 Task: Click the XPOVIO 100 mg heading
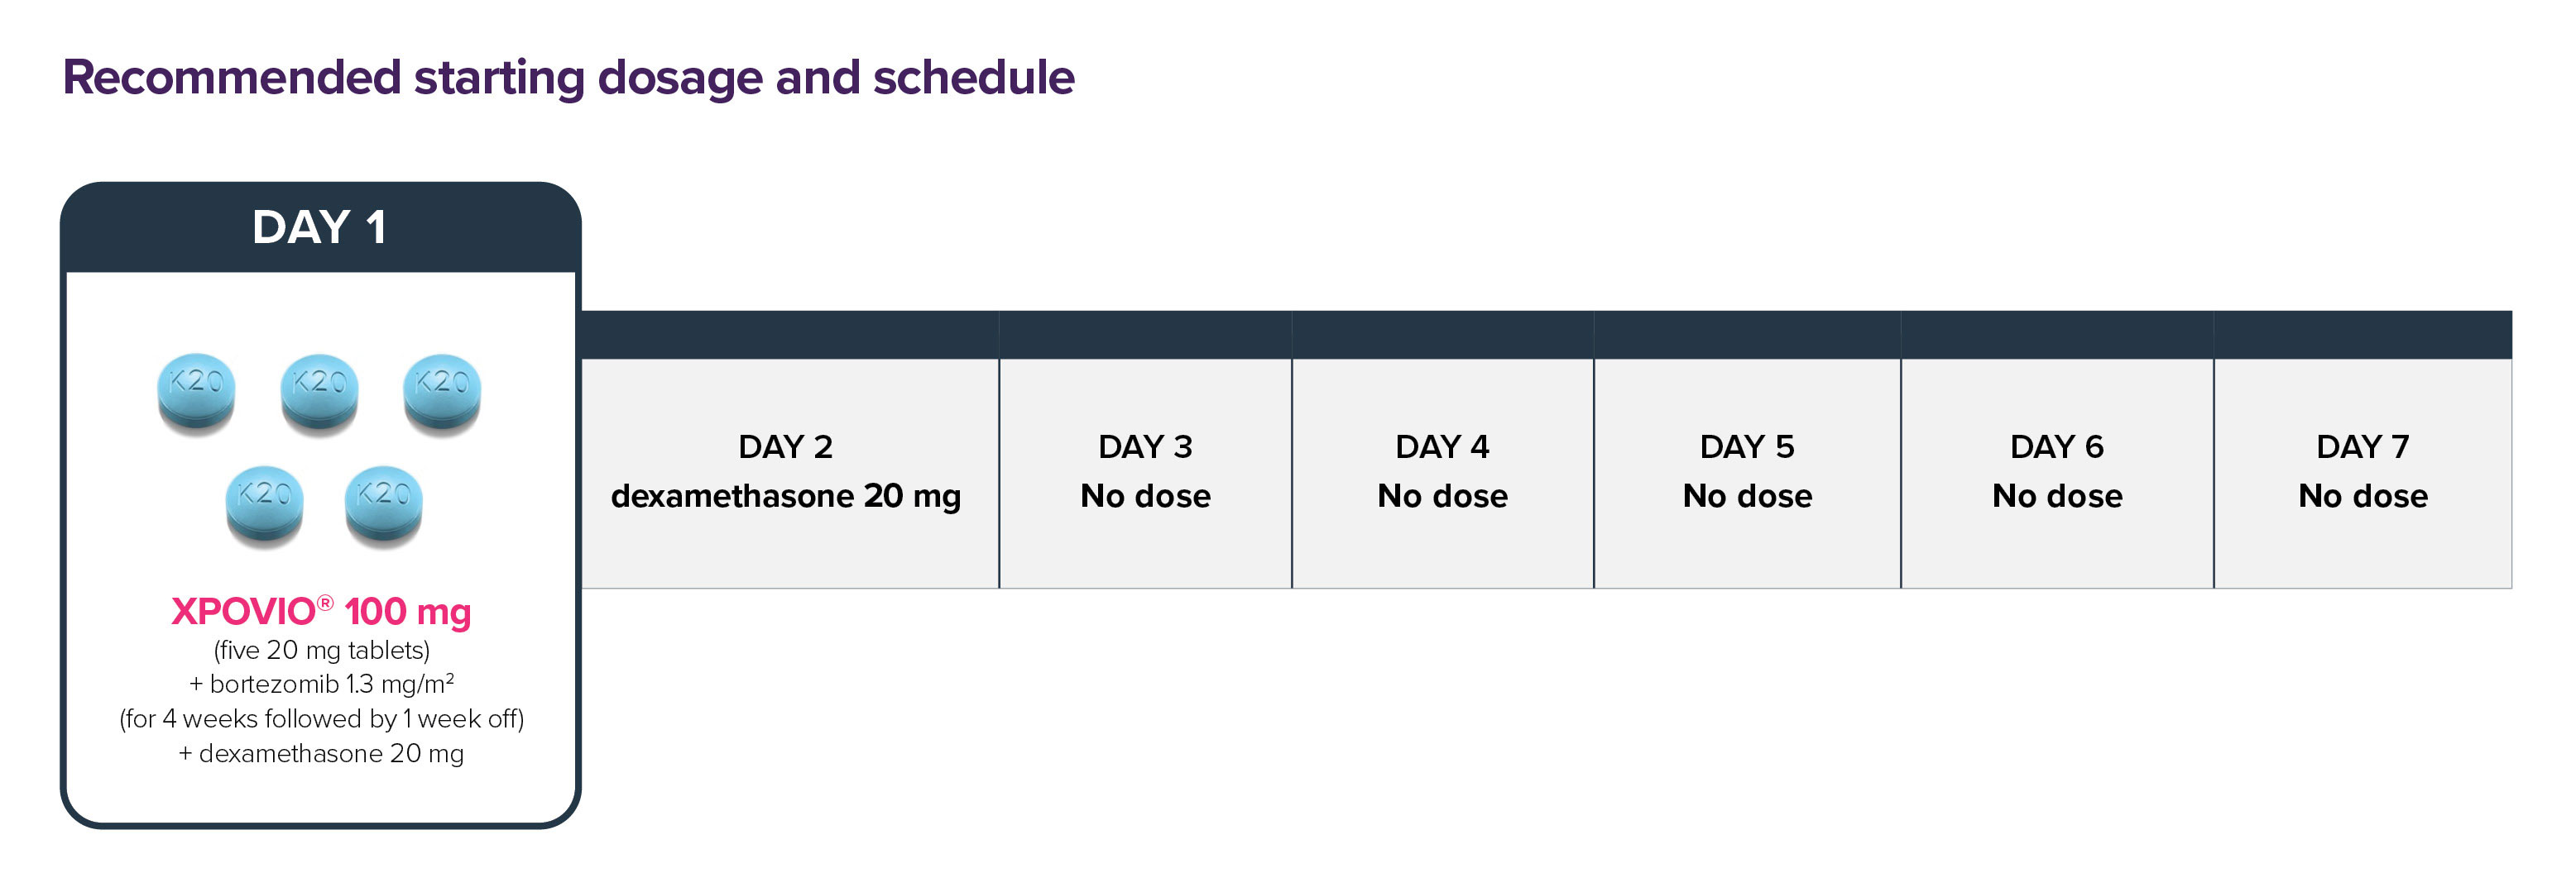click(320, 611)
